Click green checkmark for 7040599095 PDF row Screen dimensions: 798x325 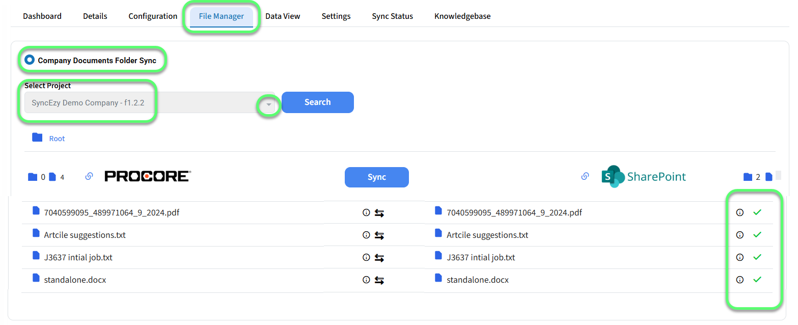tap(757, 212)
